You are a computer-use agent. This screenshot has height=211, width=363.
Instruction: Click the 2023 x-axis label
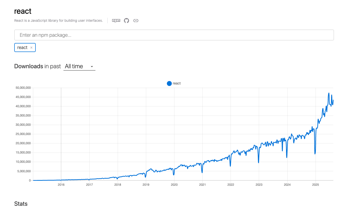pyautogui.click(x=259, y=185)
